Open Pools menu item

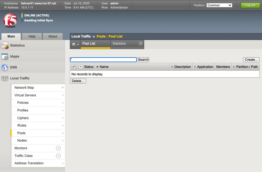pyautogui.click(x=38, y=133)
